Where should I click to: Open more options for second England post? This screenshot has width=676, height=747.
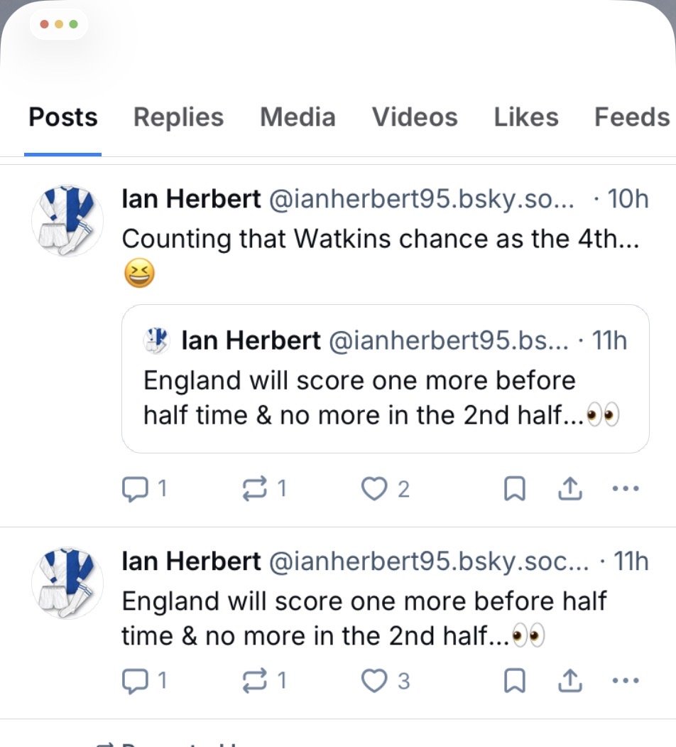click(625, 681)
